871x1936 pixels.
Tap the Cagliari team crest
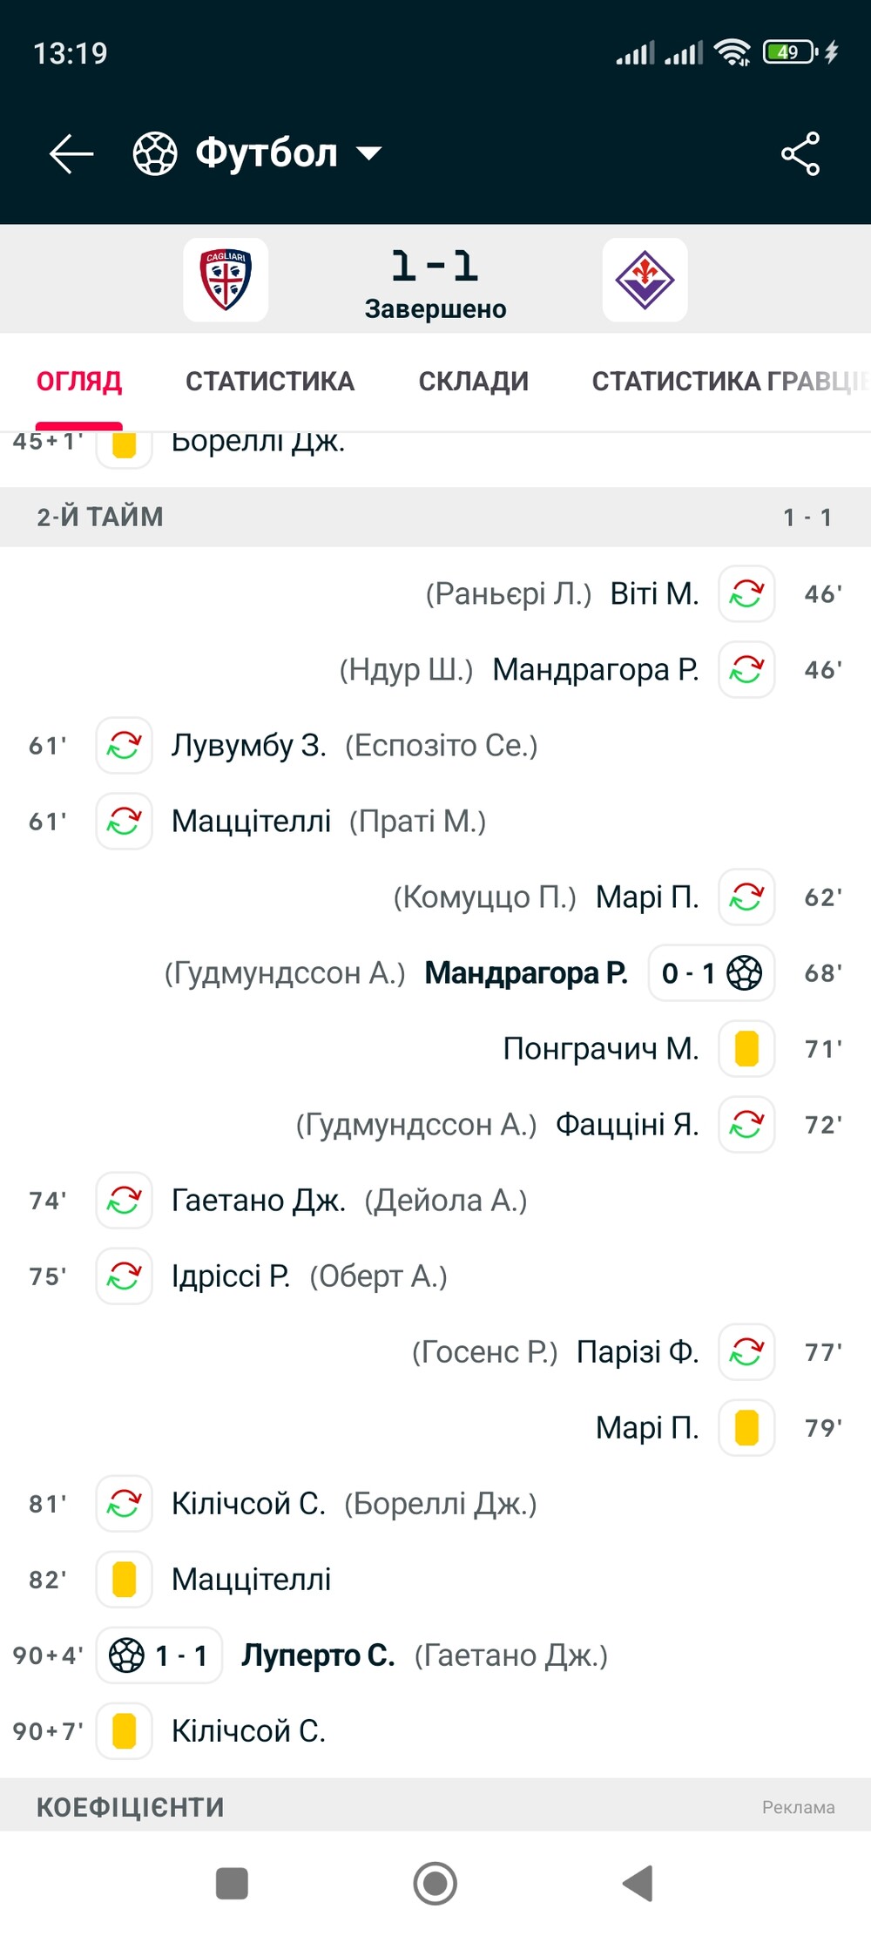pyautogui.click(x=226, y=280)
